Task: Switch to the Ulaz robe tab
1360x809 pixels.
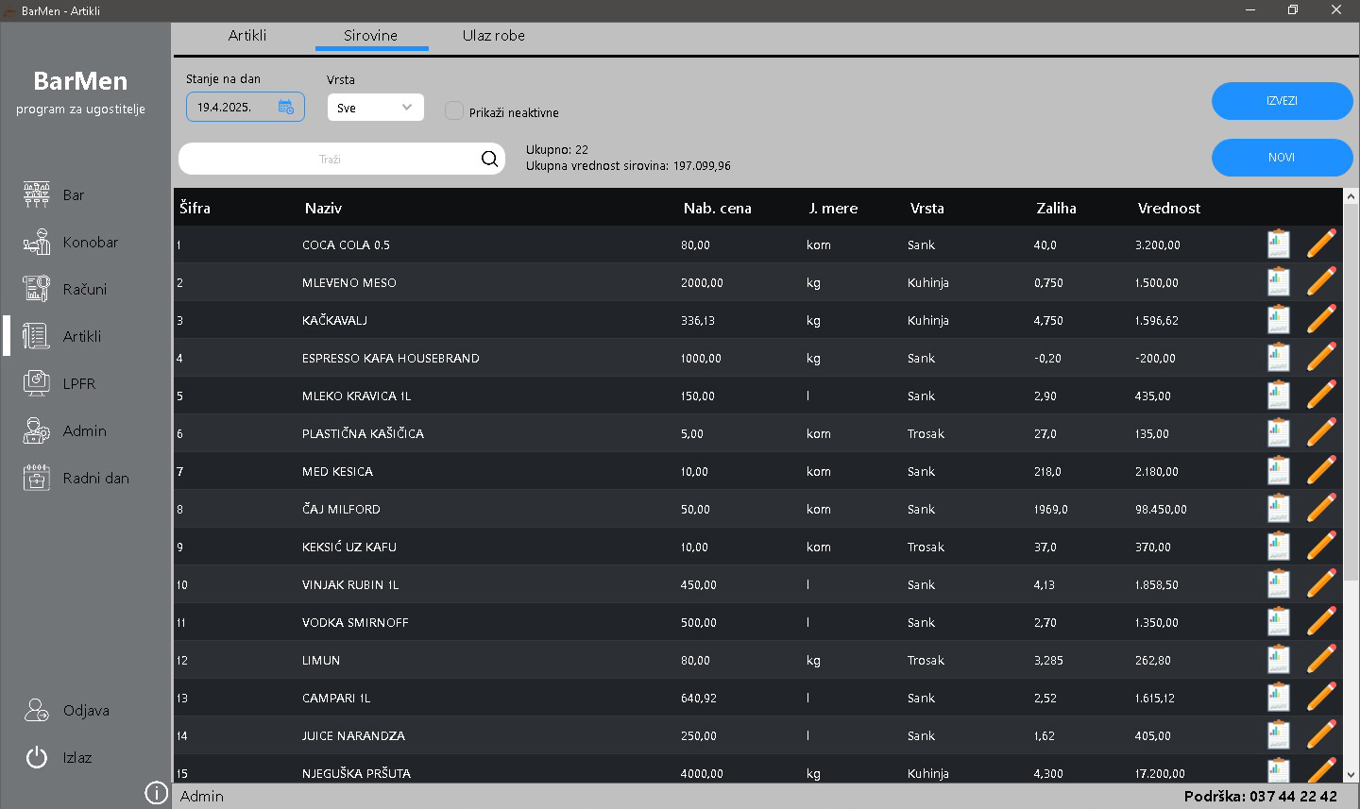Action: tap(493, 36)
